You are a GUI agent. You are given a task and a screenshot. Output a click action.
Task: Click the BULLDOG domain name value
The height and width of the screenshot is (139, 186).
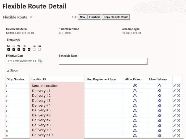coord(65,33)
